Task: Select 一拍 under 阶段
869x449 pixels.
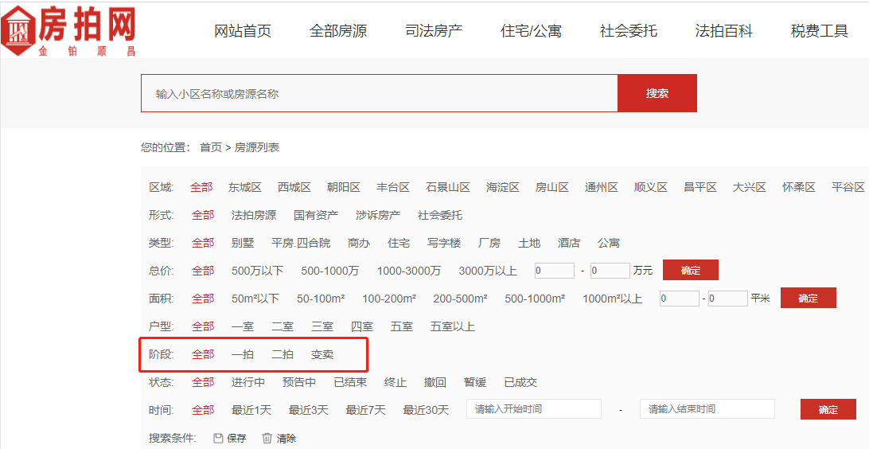Action: [243, 354]
